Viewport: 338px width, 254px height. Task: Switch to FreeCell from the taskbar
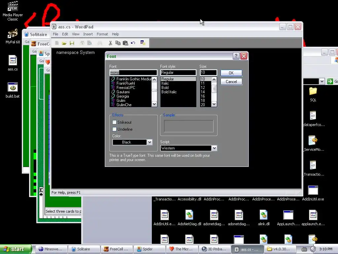pyautogui.click(x=117, y=249)
